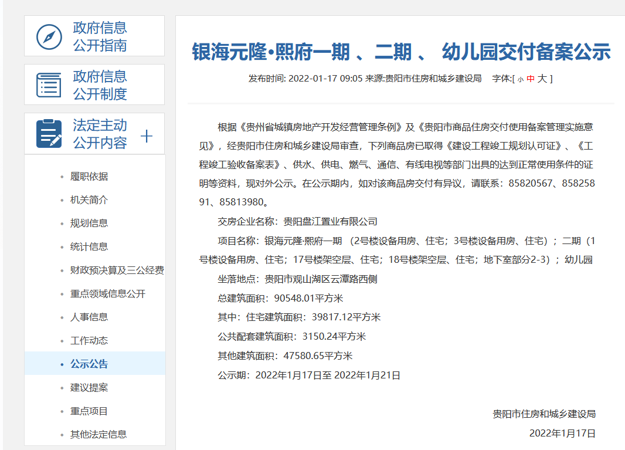Navigate to 重点领域信息公开
625x450 pixels.
[x=108, y=294]
